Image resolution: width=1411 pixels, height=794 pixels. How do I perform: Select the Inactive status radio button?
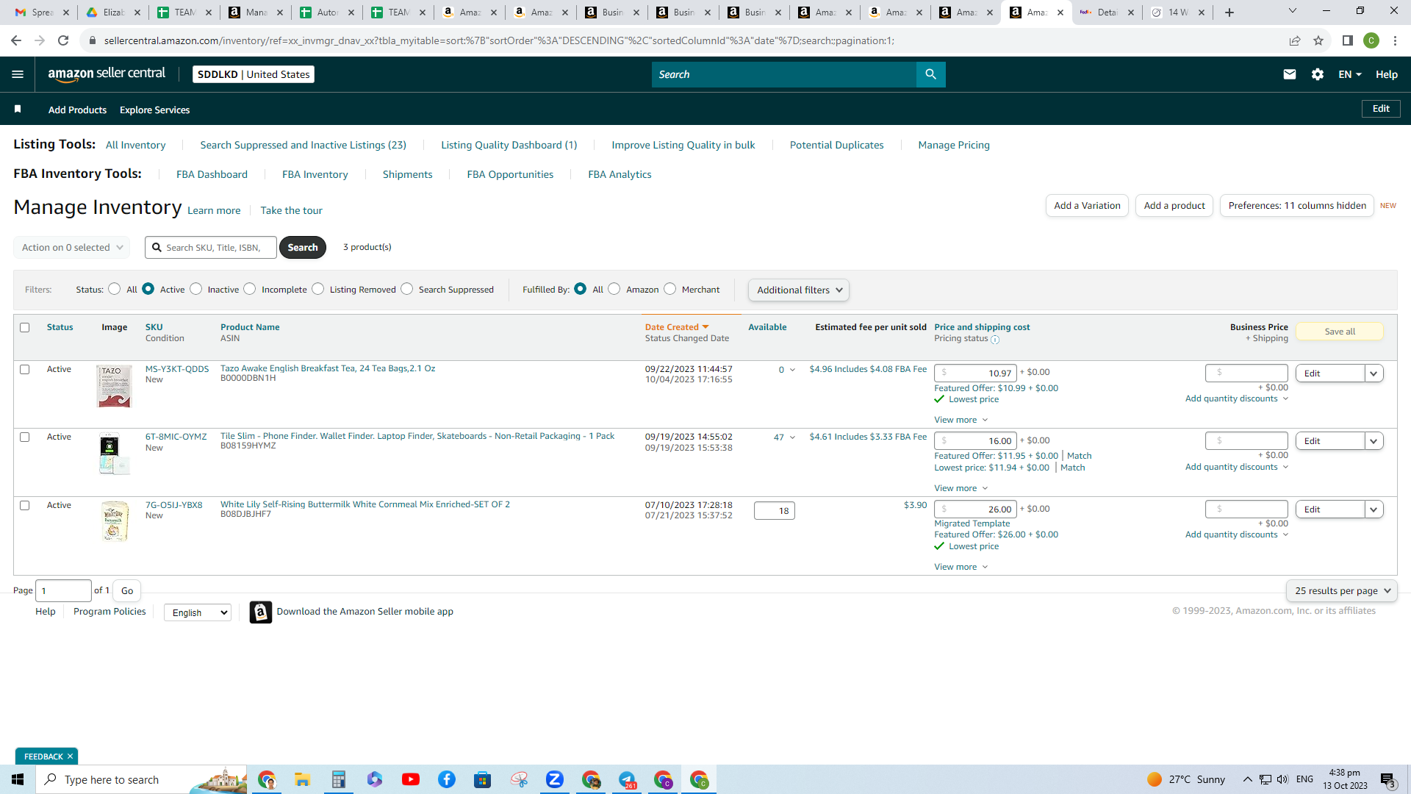coord(196,289)
